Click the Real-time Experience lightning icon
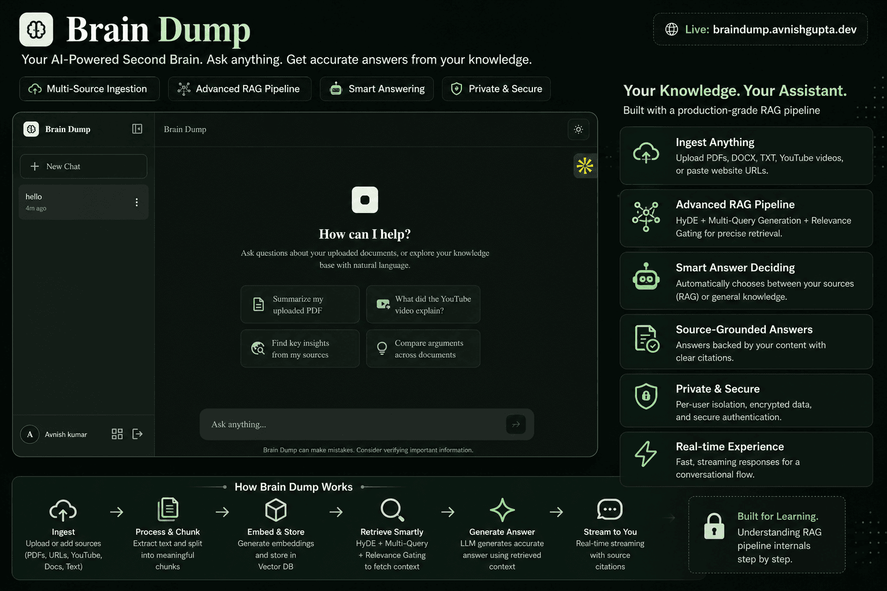 click(646, 454)
